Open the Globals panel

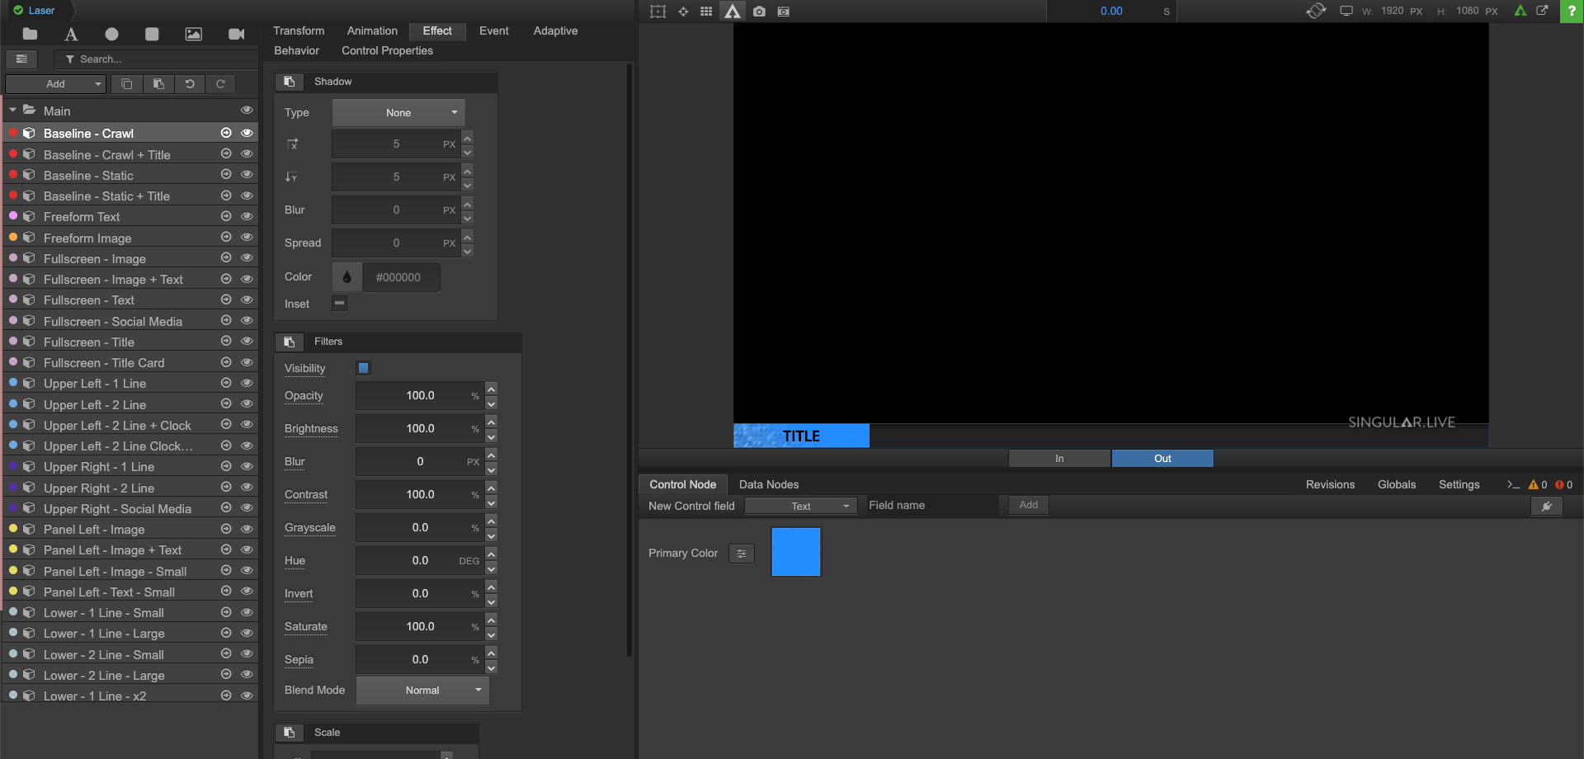point(1396,484)
